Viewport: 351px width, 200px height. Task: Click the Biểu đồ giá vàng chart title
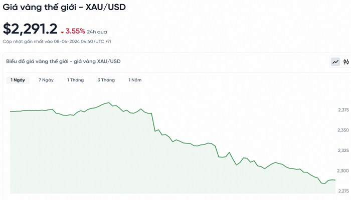pos(63,61)
